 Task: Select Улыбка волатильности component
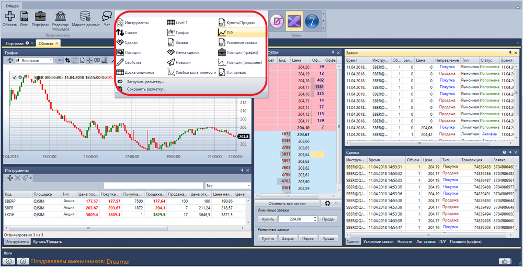(x=192, y=72)
